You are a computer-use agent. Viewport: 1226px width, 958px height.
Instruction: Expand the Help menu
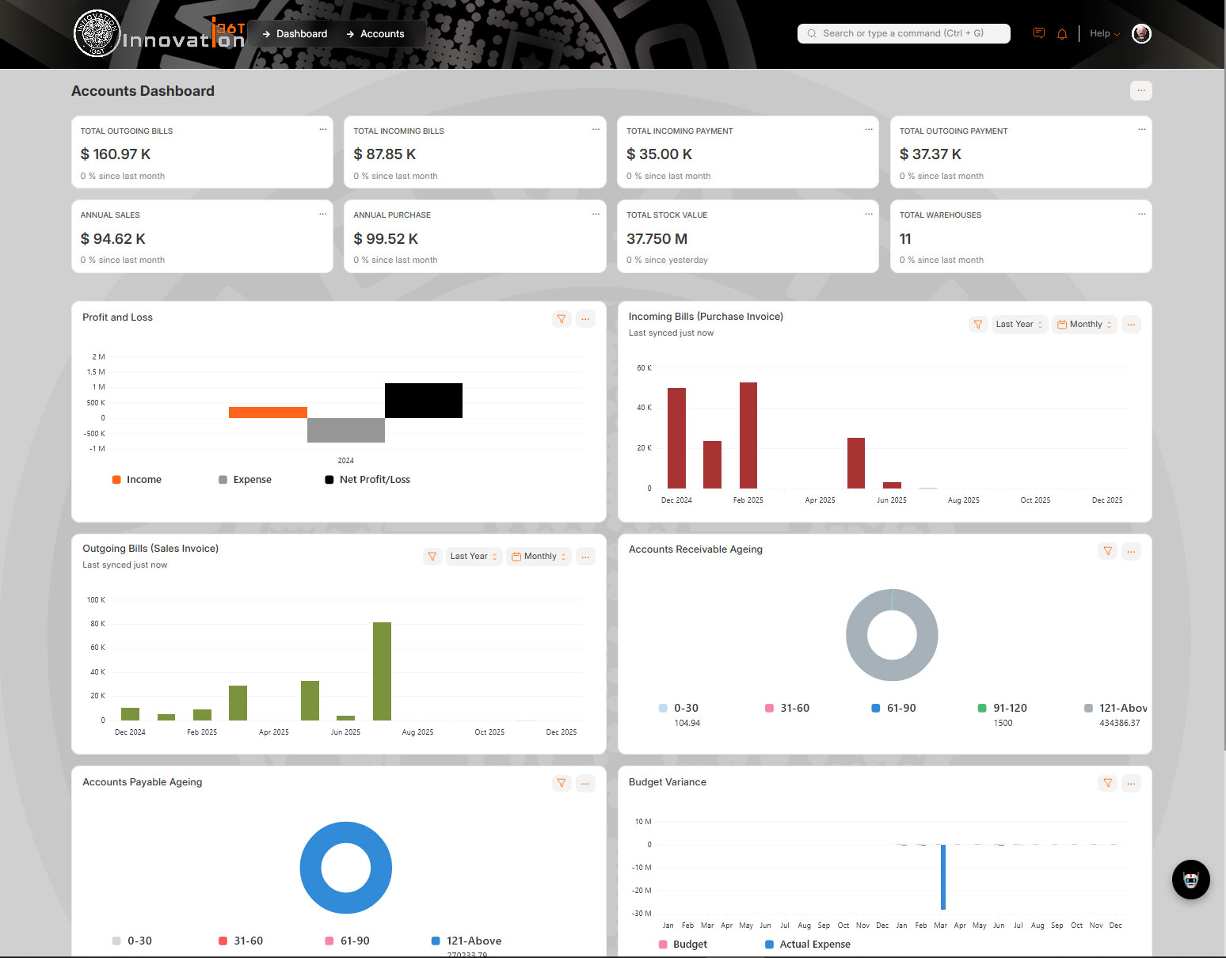(1104, 33)
